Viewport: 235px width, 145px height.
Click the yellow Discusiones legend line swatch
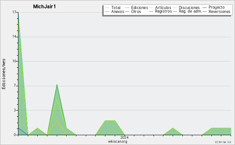click(x=175, y=8)
